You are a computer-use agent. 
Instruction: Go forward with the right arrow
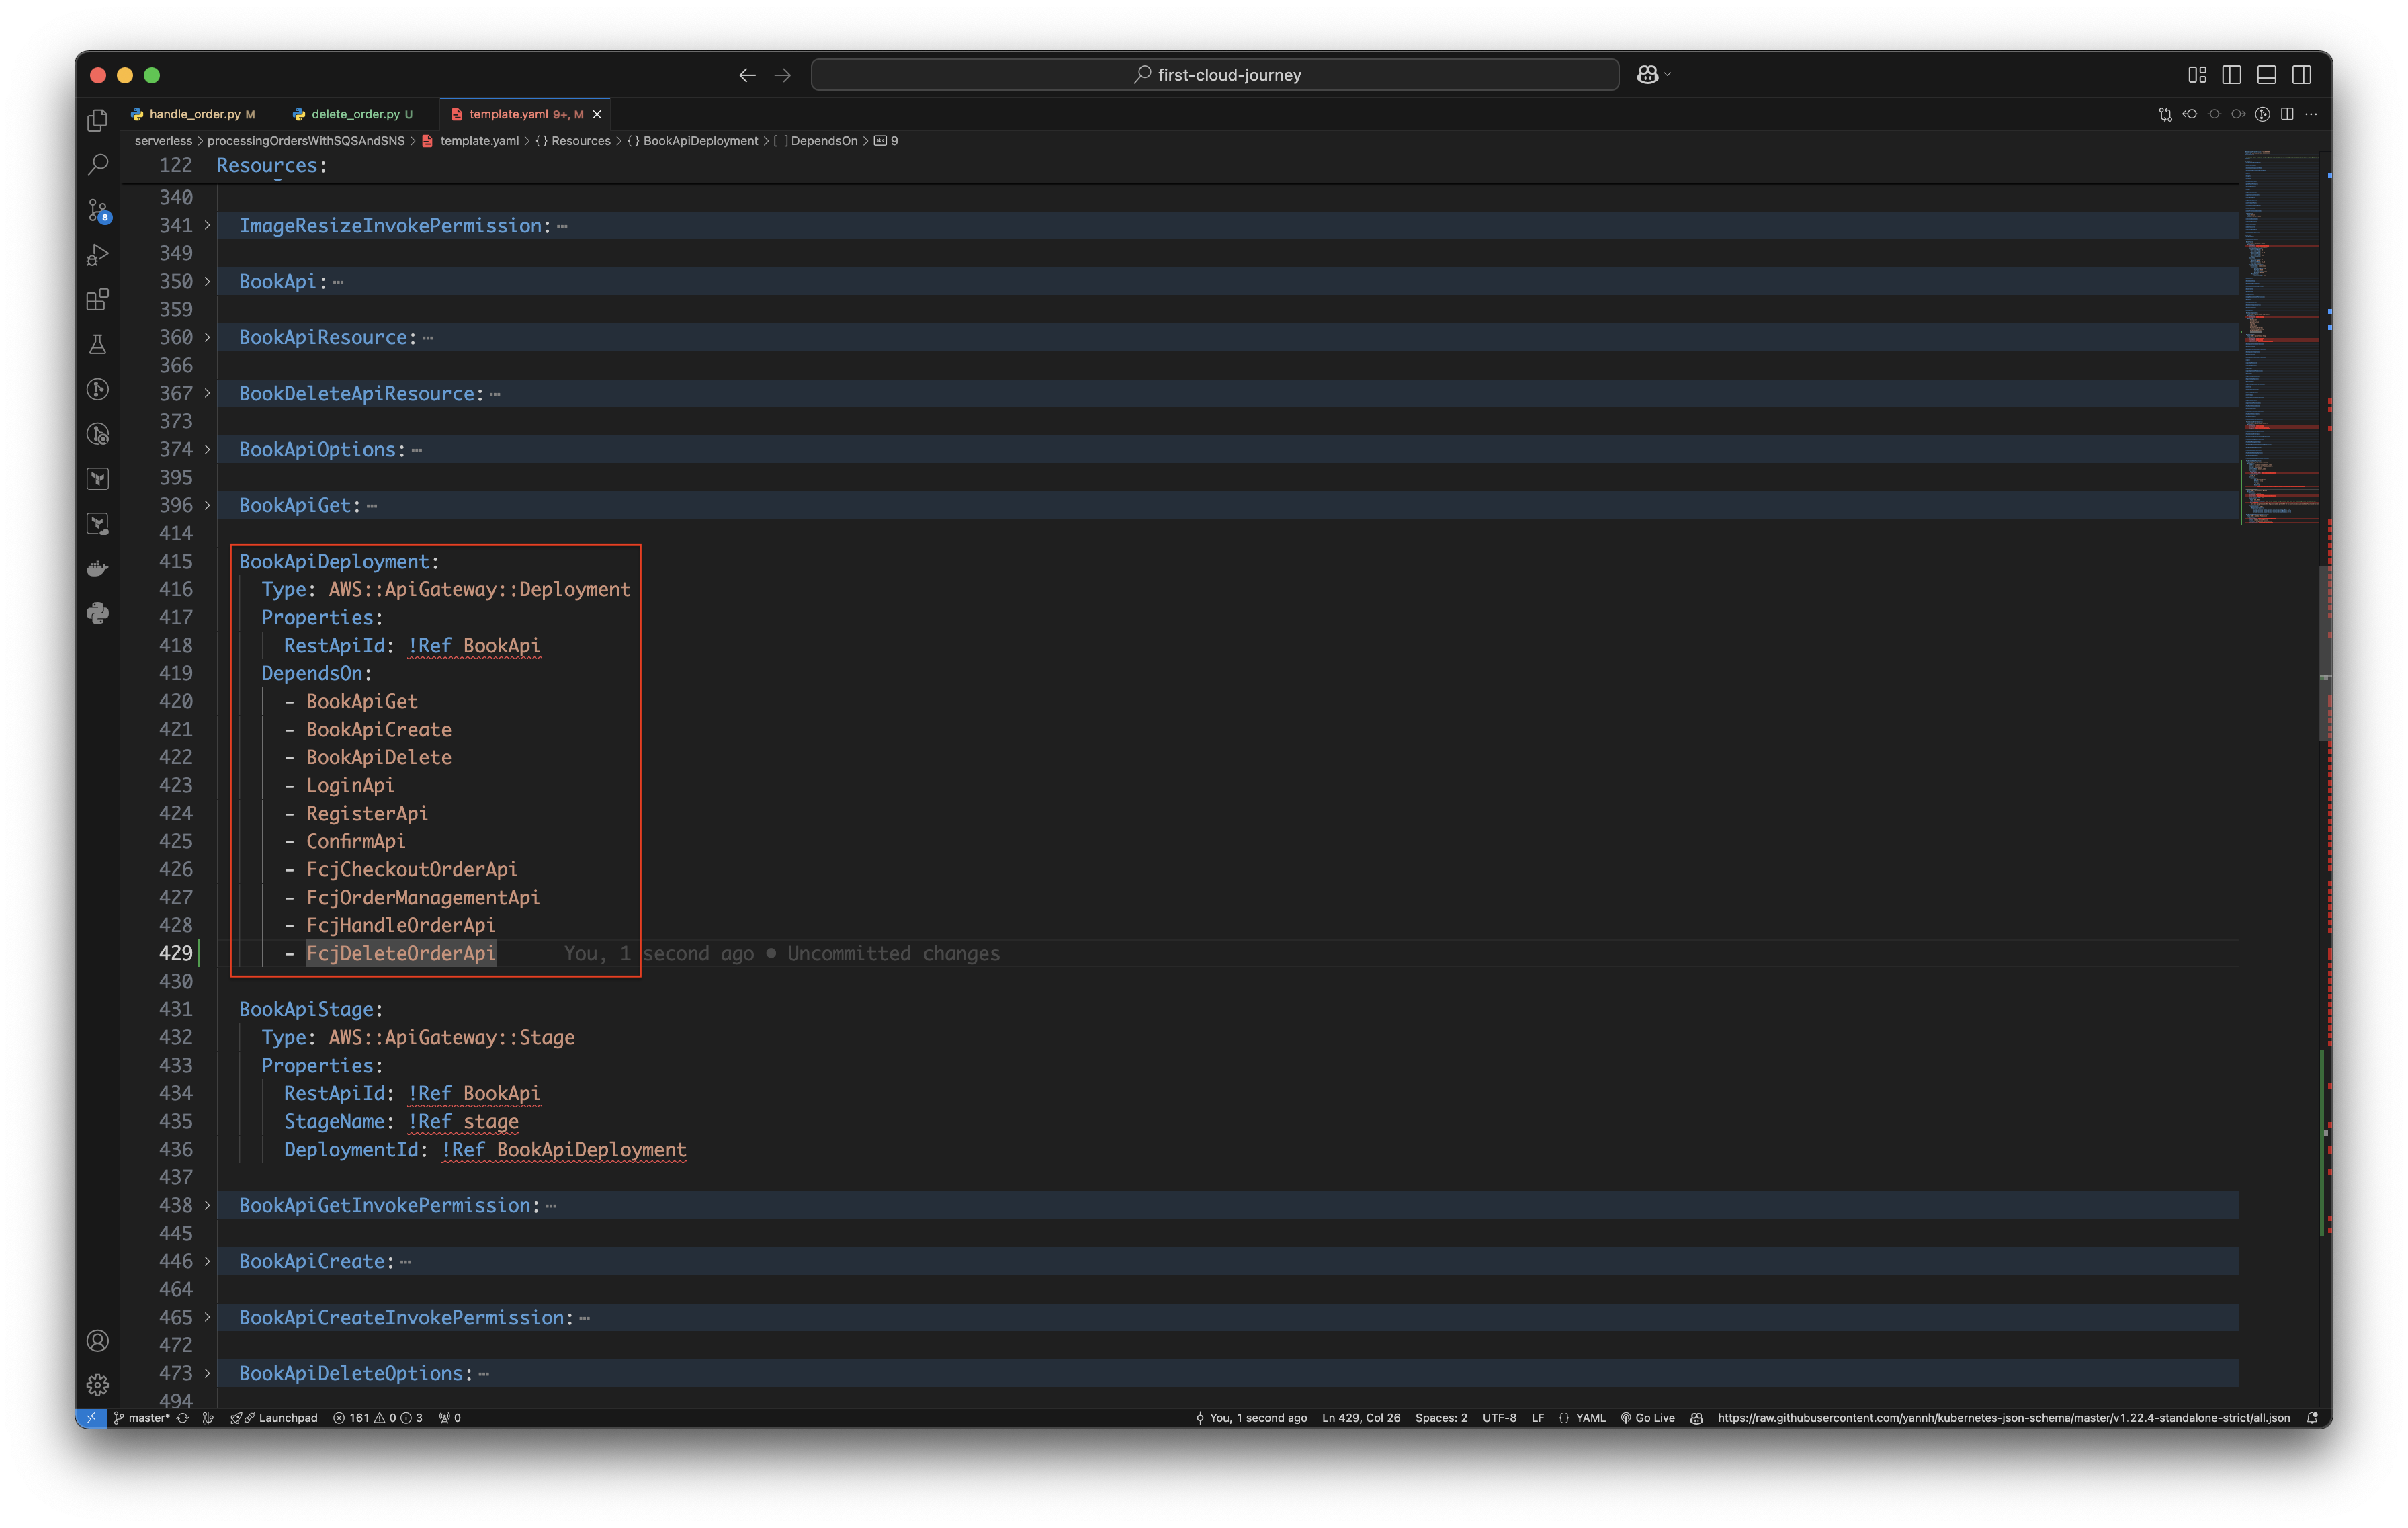point(783,75)
